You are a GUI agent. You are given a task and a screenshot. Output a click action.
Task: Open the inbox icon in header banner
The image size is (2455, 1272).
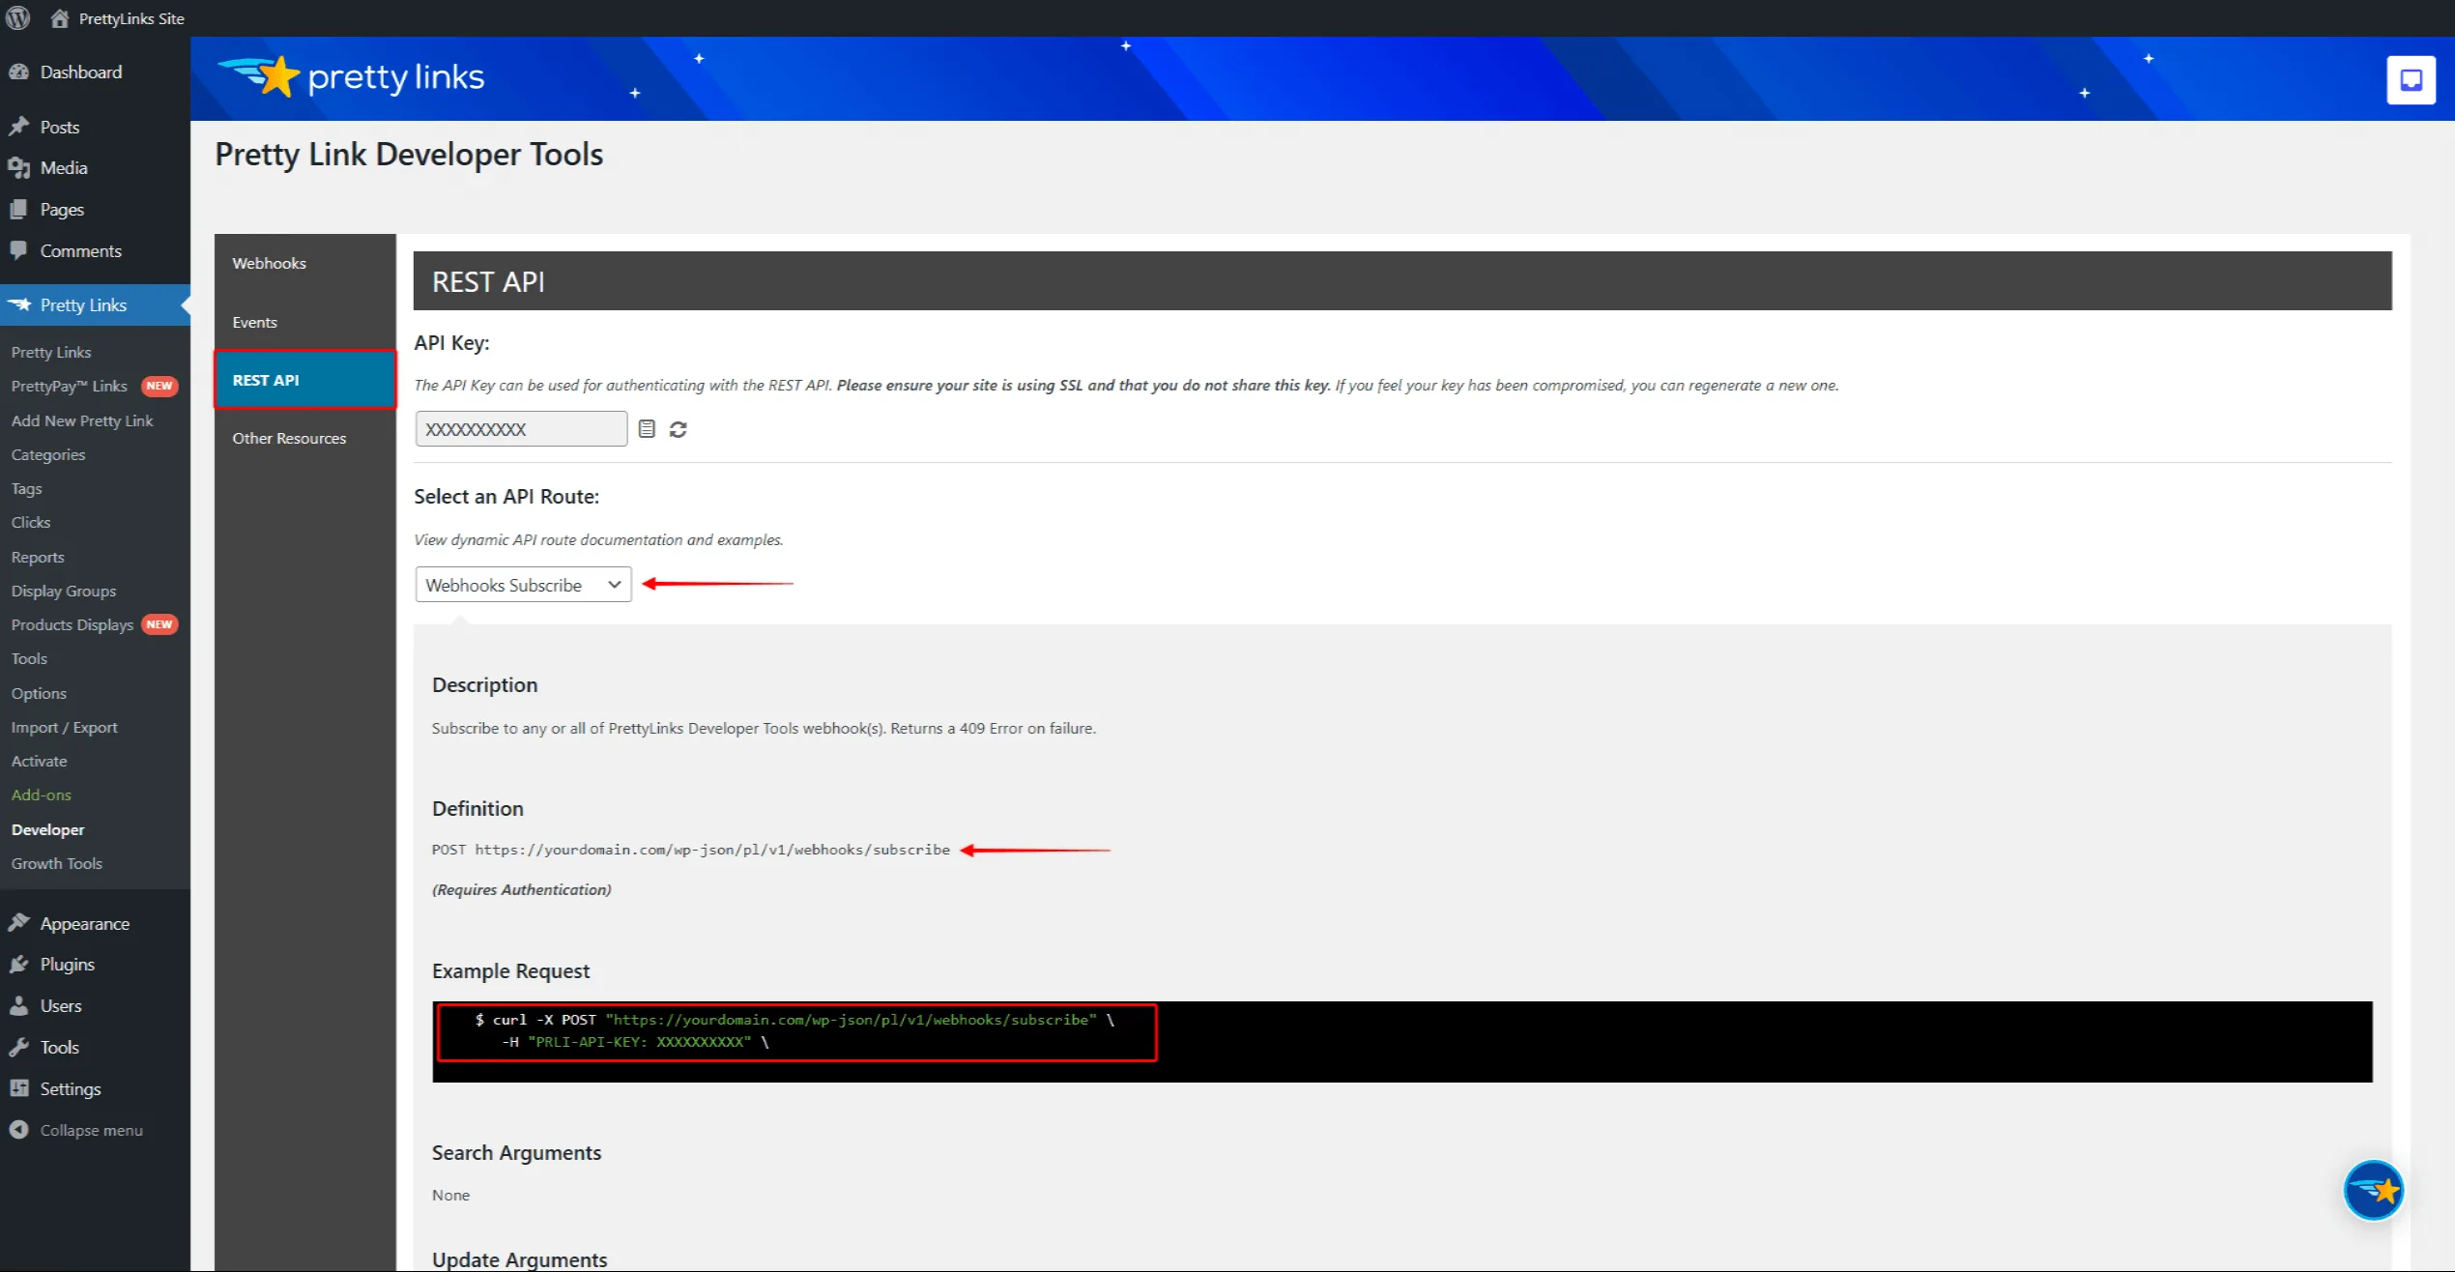(2411, 79)
